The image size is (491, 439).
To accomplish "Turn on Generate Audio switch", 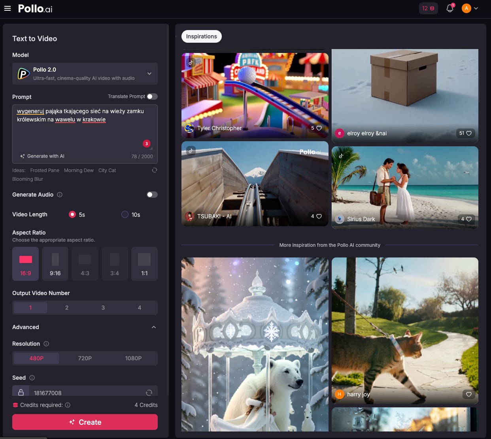I will [x=152, y=195].
